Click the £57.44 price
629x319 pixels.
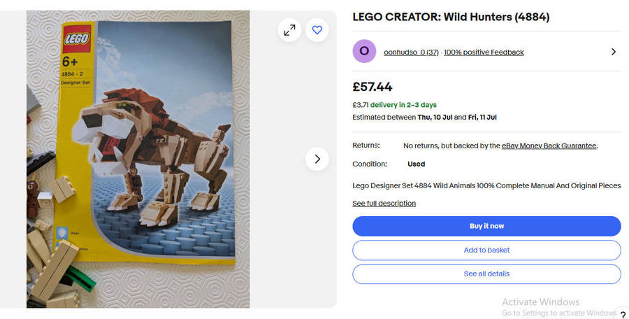pos(373,87)
